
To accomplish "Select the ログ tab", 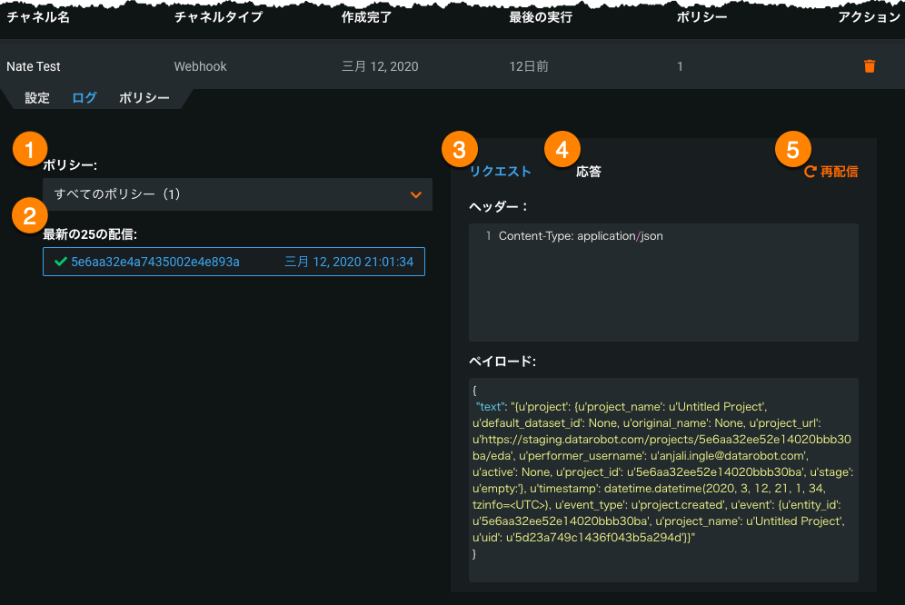I will pos(85,98).
